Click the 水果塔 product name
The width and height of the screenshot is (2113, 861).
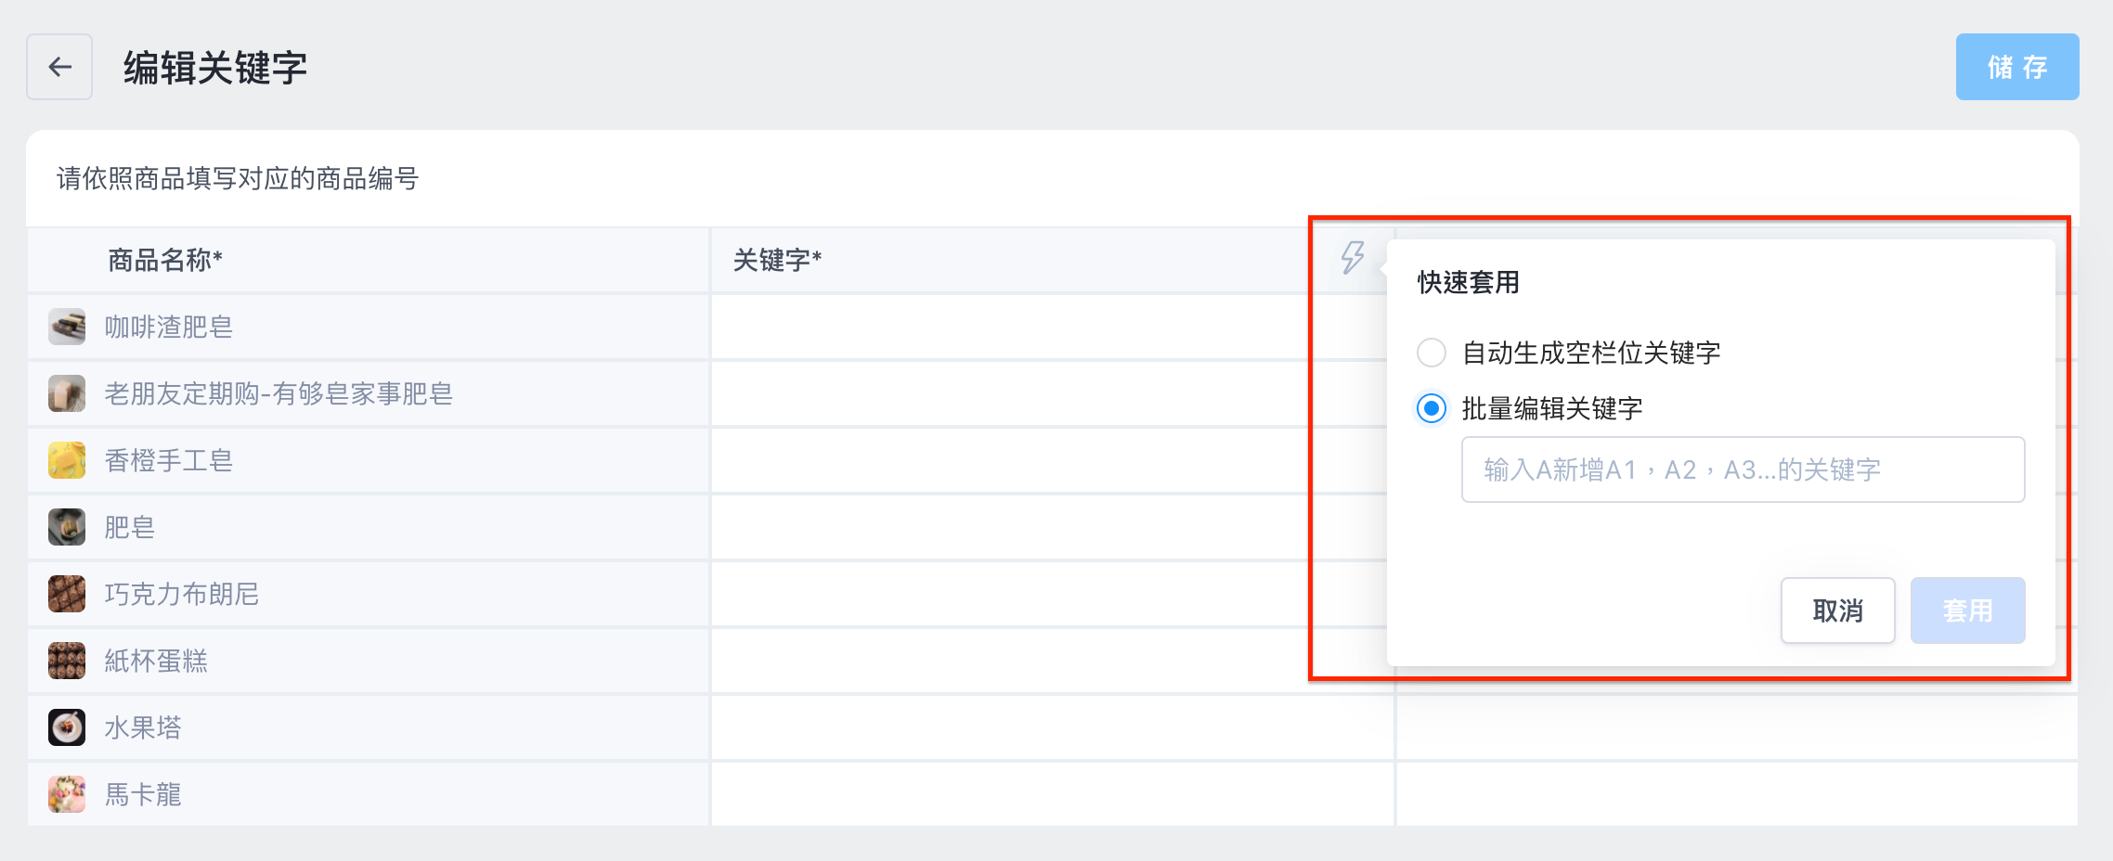coord(143,727)
